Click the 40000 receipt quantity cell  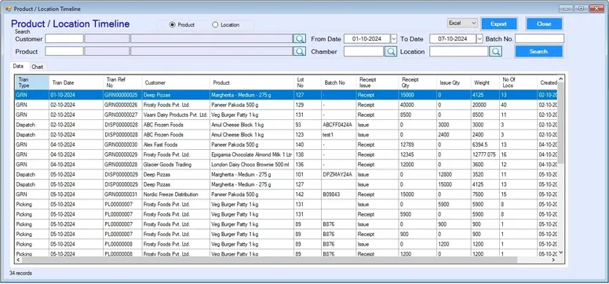click(418, 105)
